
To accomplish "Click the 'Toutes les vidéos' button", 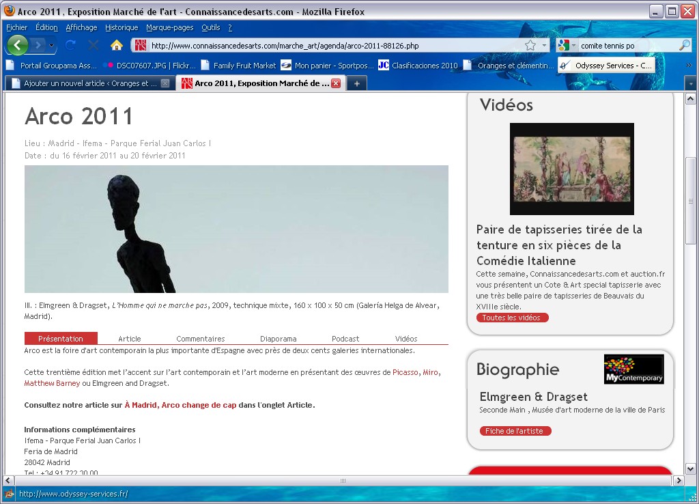I will (x=512, y=318).
